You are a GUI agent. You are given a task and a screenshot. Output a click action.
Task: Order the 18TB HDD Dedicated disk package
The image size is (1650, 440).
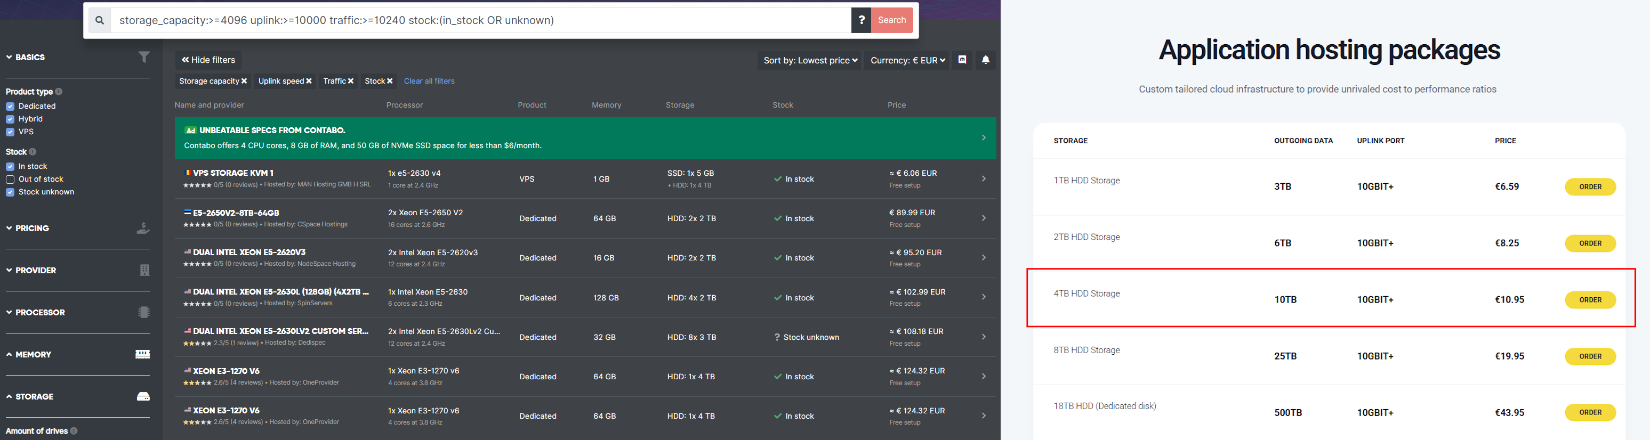(x=1590, y=412)
